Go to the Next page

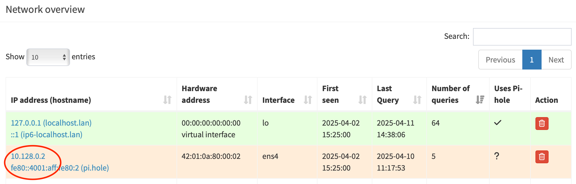click(556, 60)
